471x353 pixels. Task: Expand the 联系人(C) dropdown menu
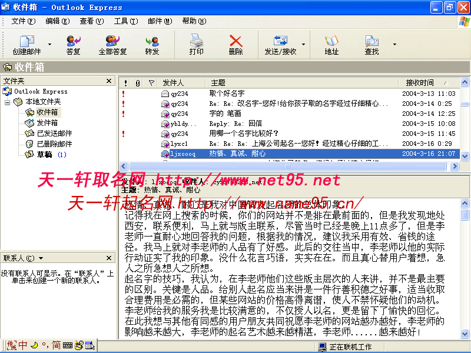(x=41, y=258)
